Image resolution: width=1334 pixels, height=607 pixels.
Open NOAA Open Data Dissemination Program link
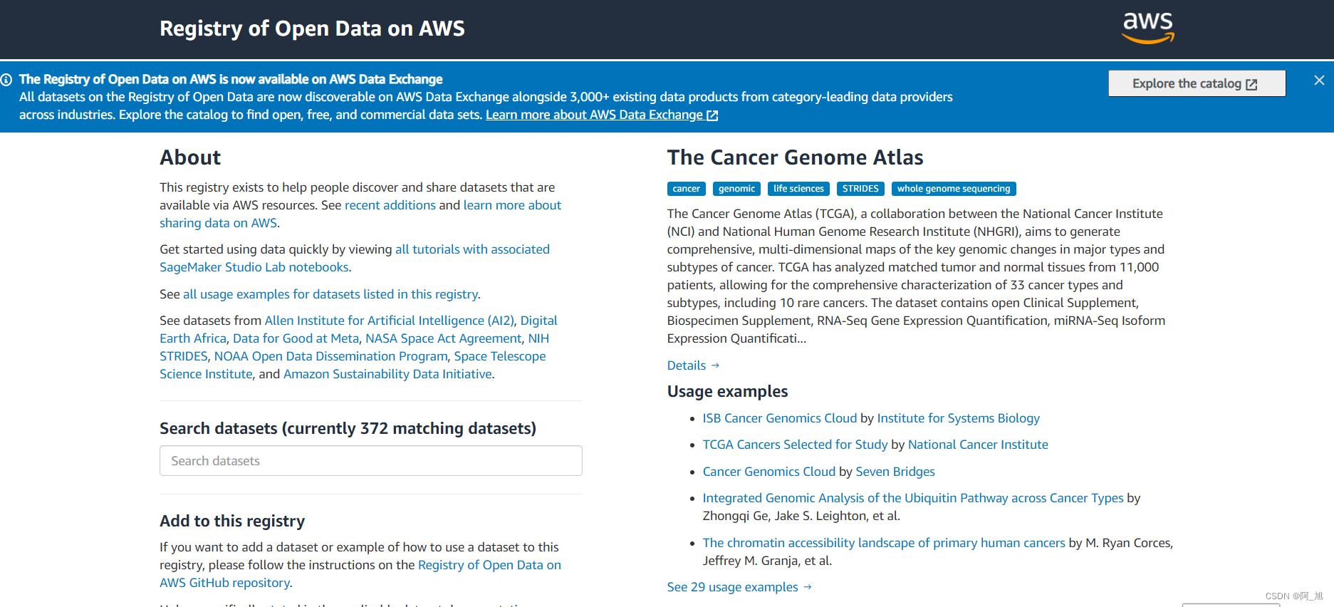point(330,356)
